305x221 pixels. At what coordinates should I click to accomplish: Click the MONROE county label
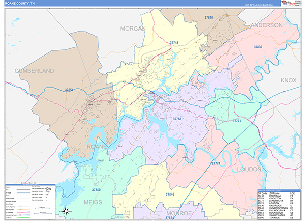179,213
